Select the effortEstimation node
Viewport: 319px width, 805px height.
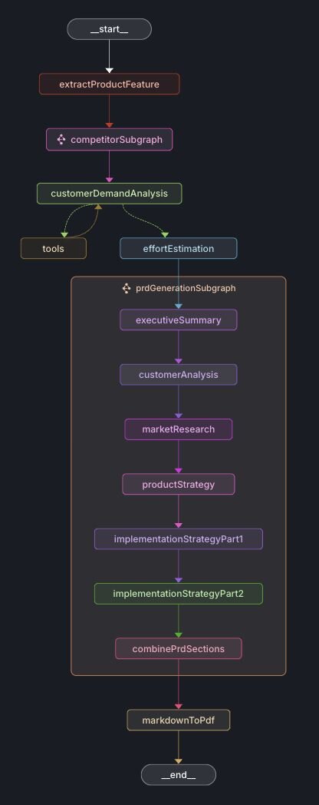[179, 248]
